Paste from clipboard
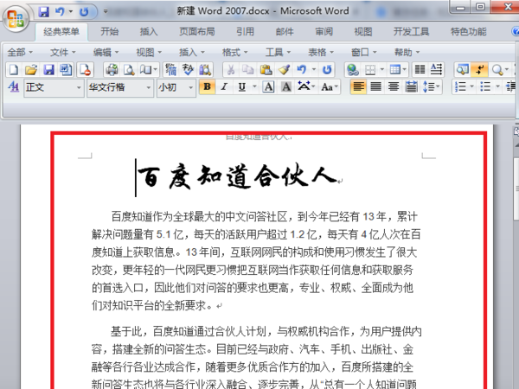This screenshot has height=389, width=519. pos(266,70)
